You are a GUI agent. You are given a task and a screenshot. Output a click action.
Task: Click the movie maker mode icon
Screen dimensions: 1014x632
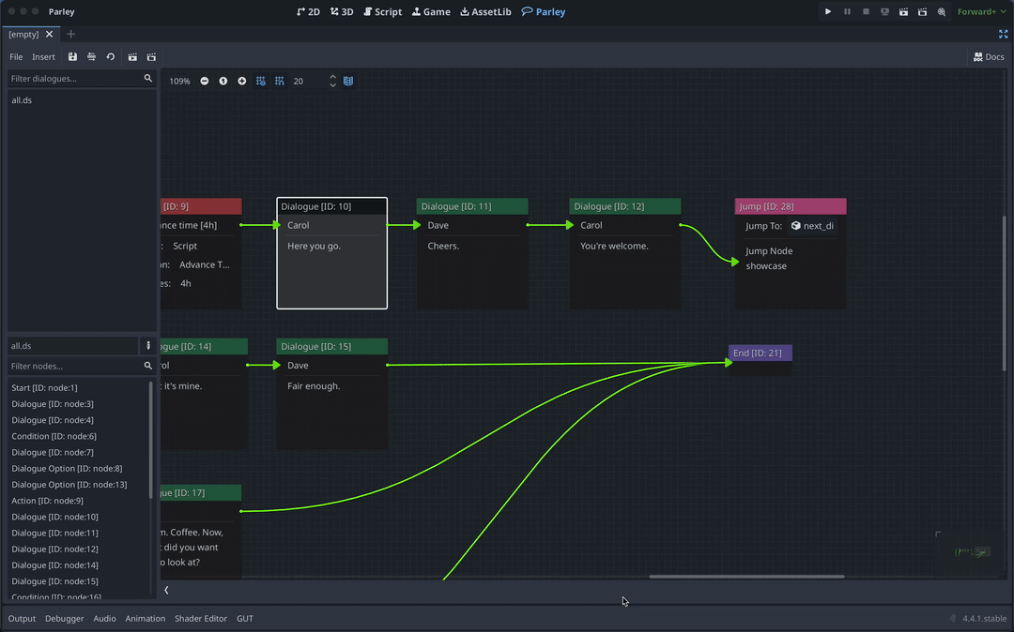(x=941, y=12)
